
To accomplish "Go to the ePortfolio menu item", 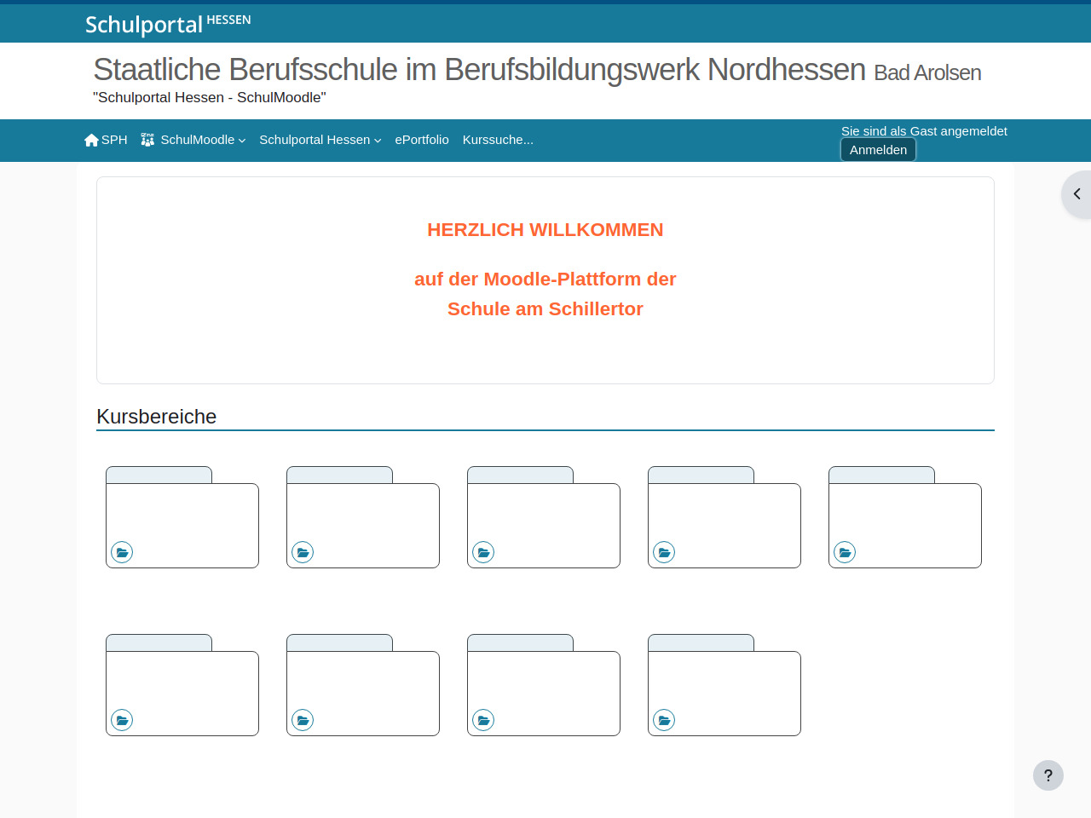I will coord(421,140).
